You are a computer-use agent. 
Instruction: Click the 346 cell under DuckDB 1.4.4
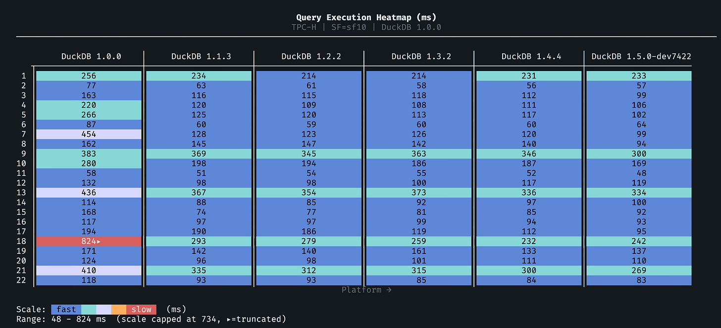click(529, 154)
